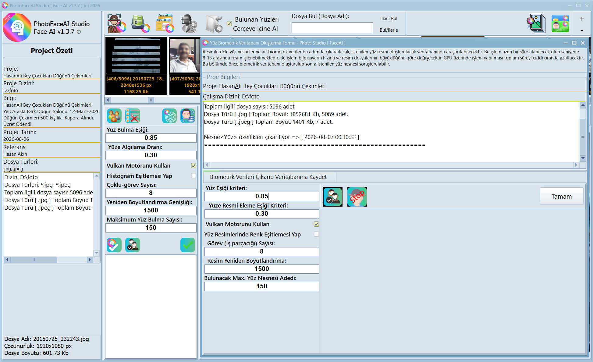593x362 pixels.
Task: Click the FaceAI checkmark icon below Maksimum Yüz
Action: point(114,245)
